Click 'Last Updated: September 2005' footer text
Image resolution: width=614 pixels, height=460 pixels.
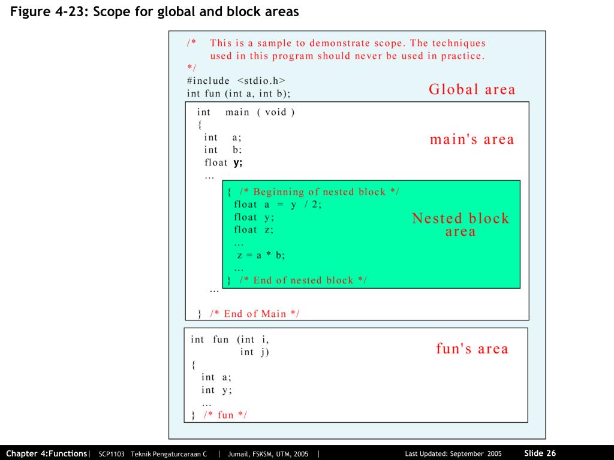tap(453, 454)
